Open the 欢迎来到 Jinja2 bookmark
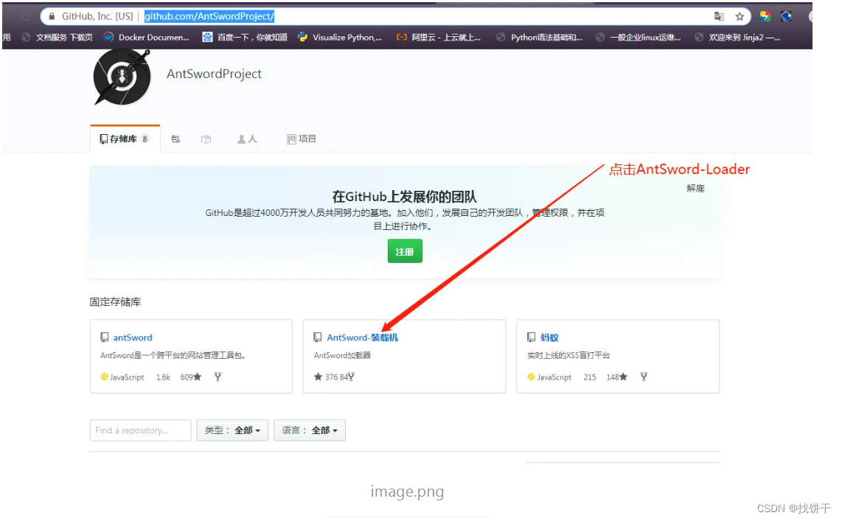 pyautogui.click(x=737, y=38)
